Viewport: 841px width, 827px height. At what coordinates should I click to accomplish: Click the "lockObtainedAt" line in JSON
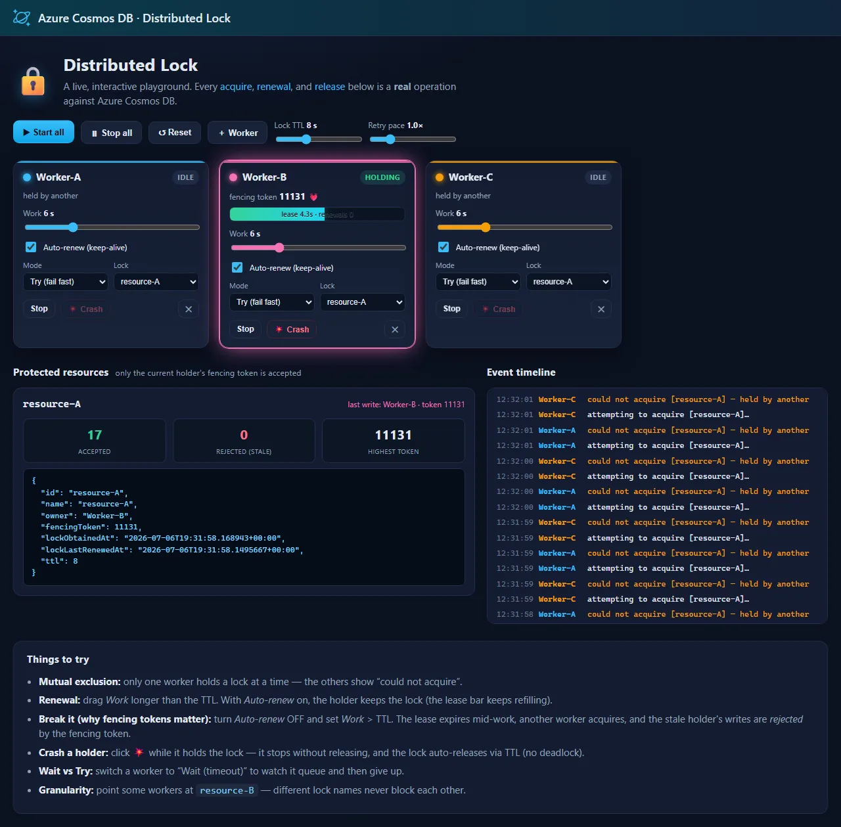pos(162,538)
